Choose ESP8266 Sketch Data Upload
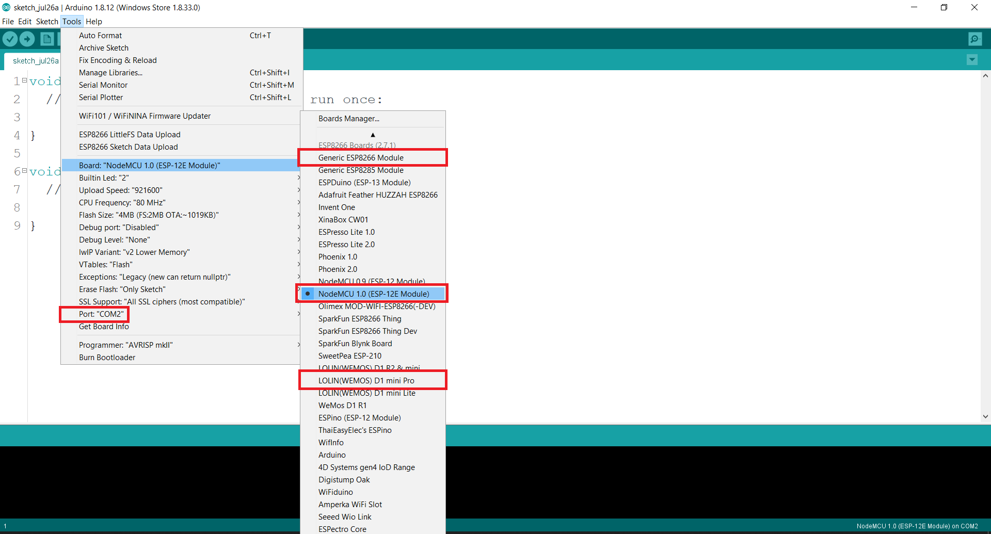Viewport: 991px width, 534px height. [181, 147]
